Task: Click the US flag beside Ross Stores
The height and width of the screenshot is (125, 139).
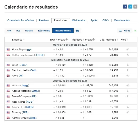Action: (x=8, y=102)
